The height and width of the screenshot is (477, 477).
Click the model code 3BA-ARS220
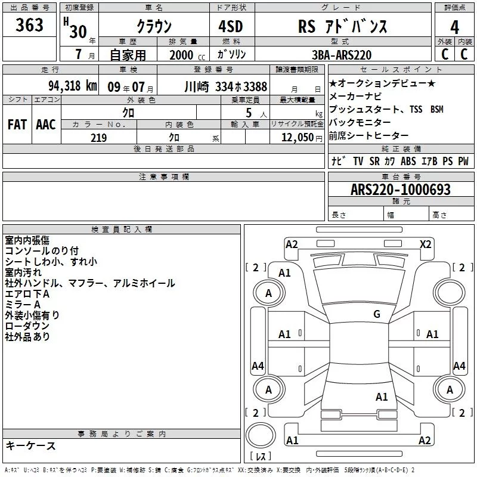342,55
